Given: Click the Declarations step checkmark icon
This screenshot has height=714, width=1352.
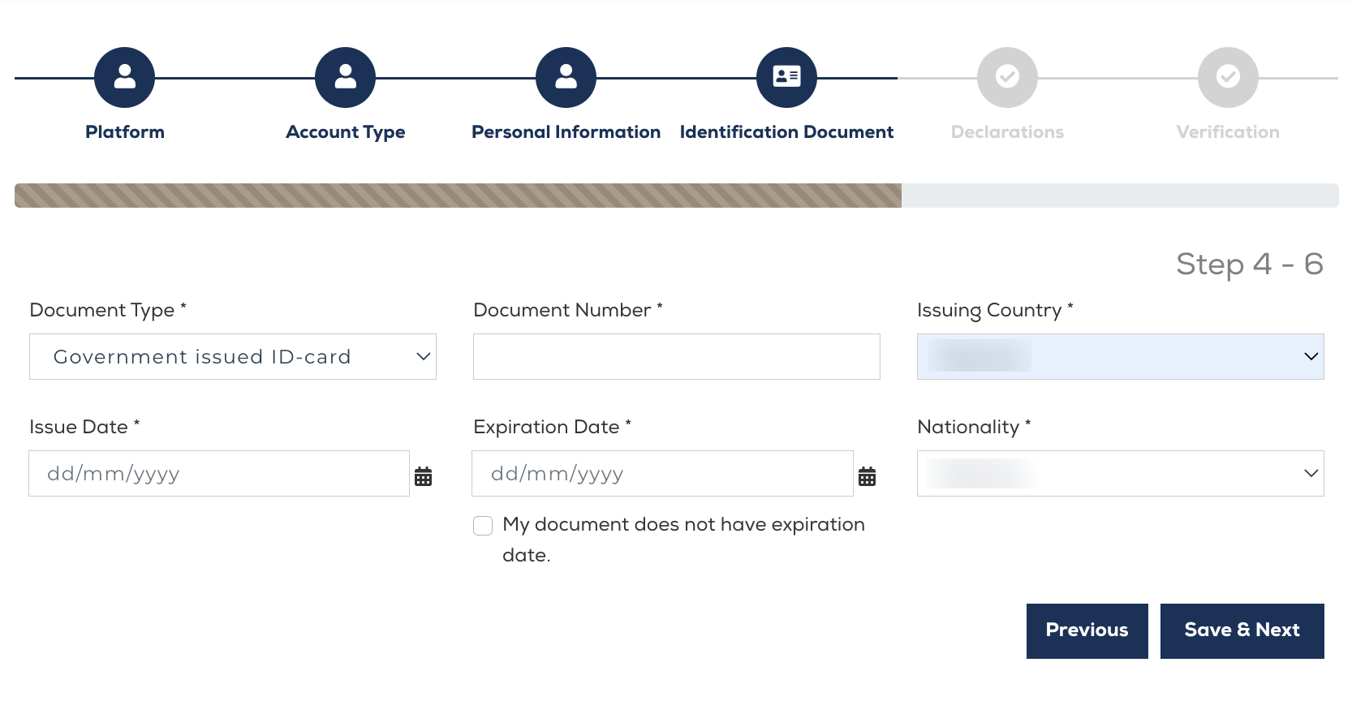Looking at the screenshot, I should 1007,77.
